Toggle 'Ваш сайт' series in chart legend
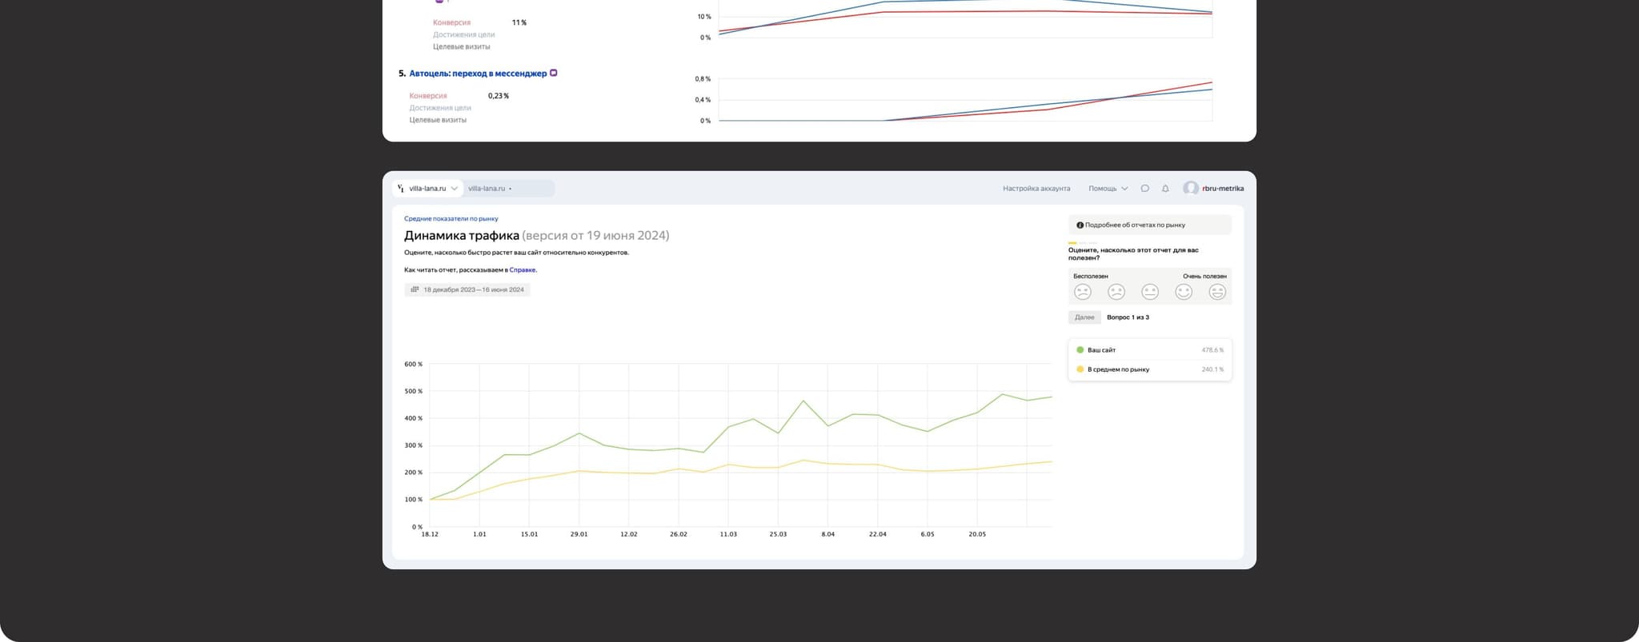Image resolution: width=1639 pixels, height=642 pixels. click(1101, 350)
